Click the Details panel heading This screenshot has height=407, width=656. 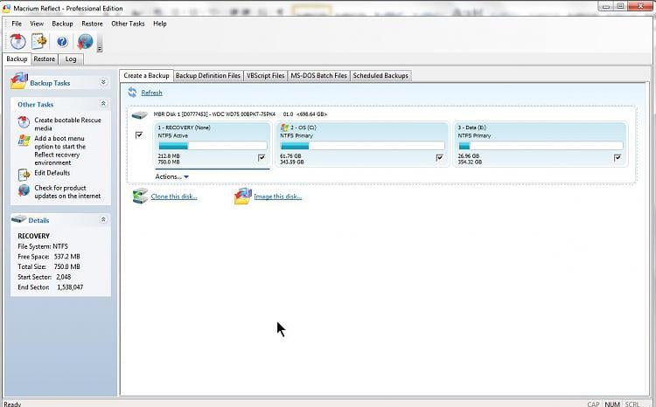[38, 220]
